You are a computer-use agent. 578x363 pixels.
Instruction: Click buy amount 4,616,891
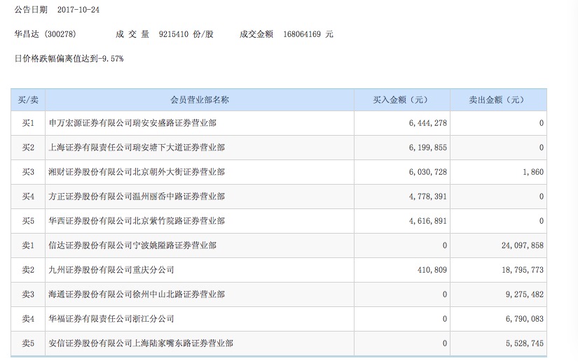(427, 221)
